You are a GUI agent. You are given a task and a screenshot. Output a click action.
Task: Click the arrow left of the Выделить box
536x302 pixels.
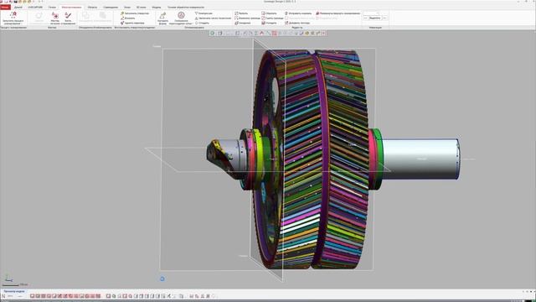click(365, 18)
